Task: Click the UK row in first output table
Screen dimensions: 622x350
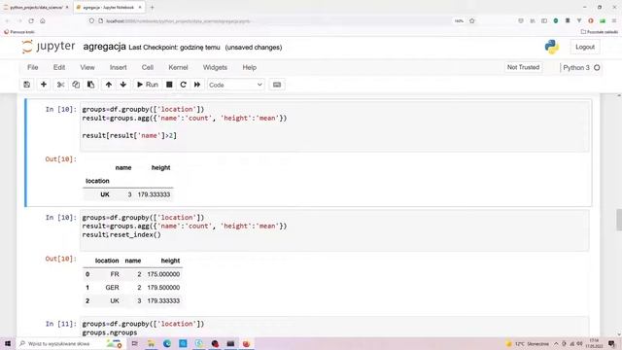Action: [x=128, y=194]
